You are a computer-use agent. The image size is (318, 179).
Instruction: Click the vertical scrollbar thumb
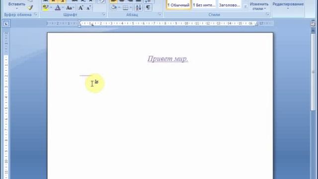313,72
